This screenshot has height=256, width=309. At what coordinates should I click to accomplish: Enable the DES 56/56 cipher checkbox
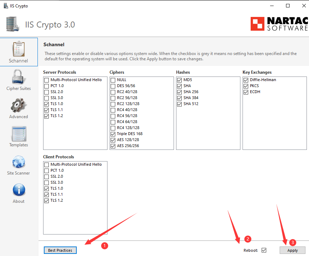coord(113,86)
